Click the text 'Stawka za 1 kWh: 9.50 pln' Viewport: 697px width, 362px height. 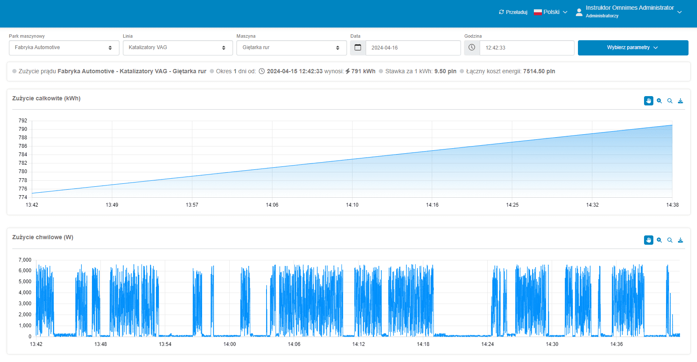tap(421, 71)
